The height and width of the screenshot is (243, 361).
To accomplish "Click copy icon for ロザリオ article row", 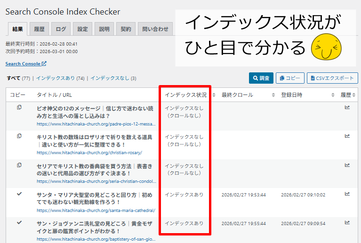I will coord(19,136).
